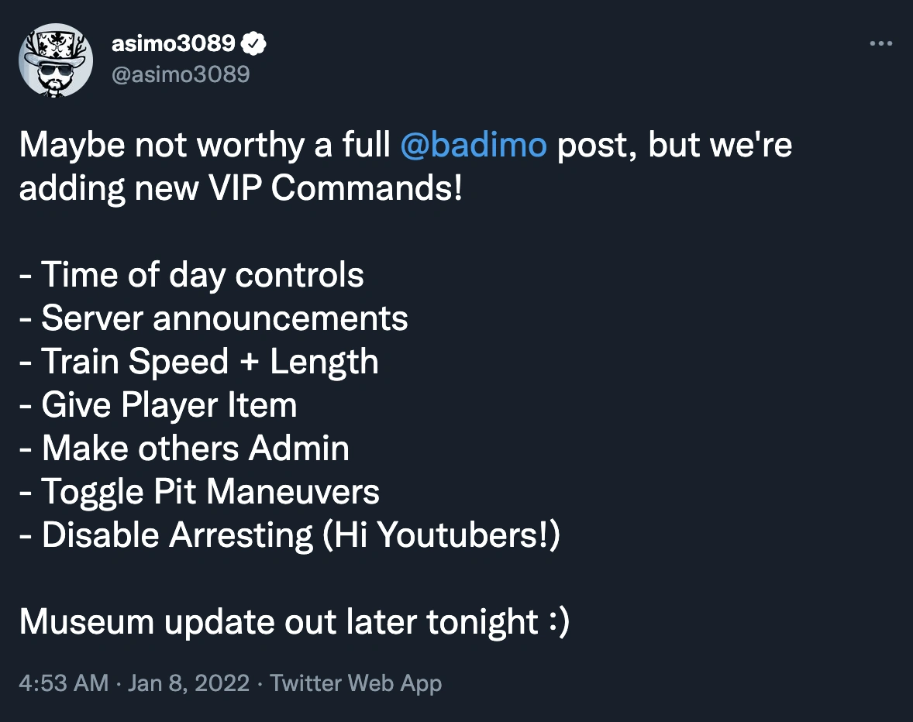Screen dimensions: 913x722
Task: Click the Twitter Web App source label
Action: (356, 683)
